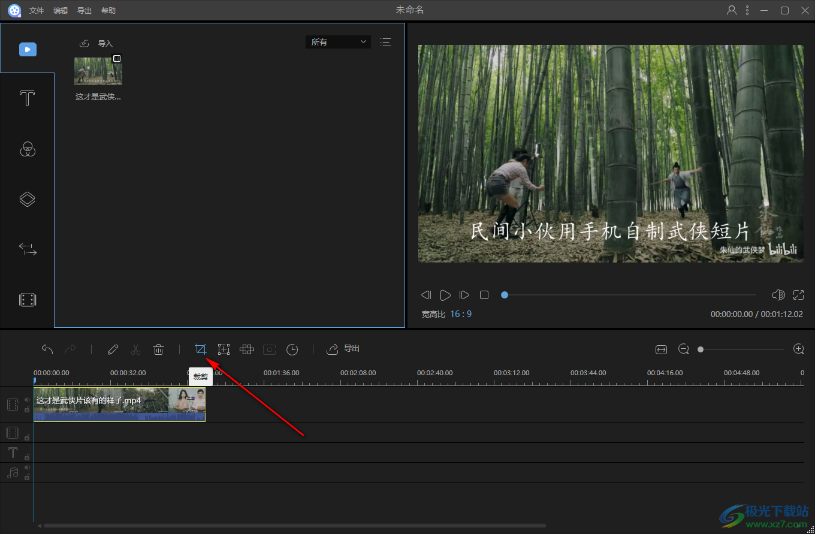Click the timeline zoom-in plus icon
Screen dimensions: 815x534
(x=798, y=349)
